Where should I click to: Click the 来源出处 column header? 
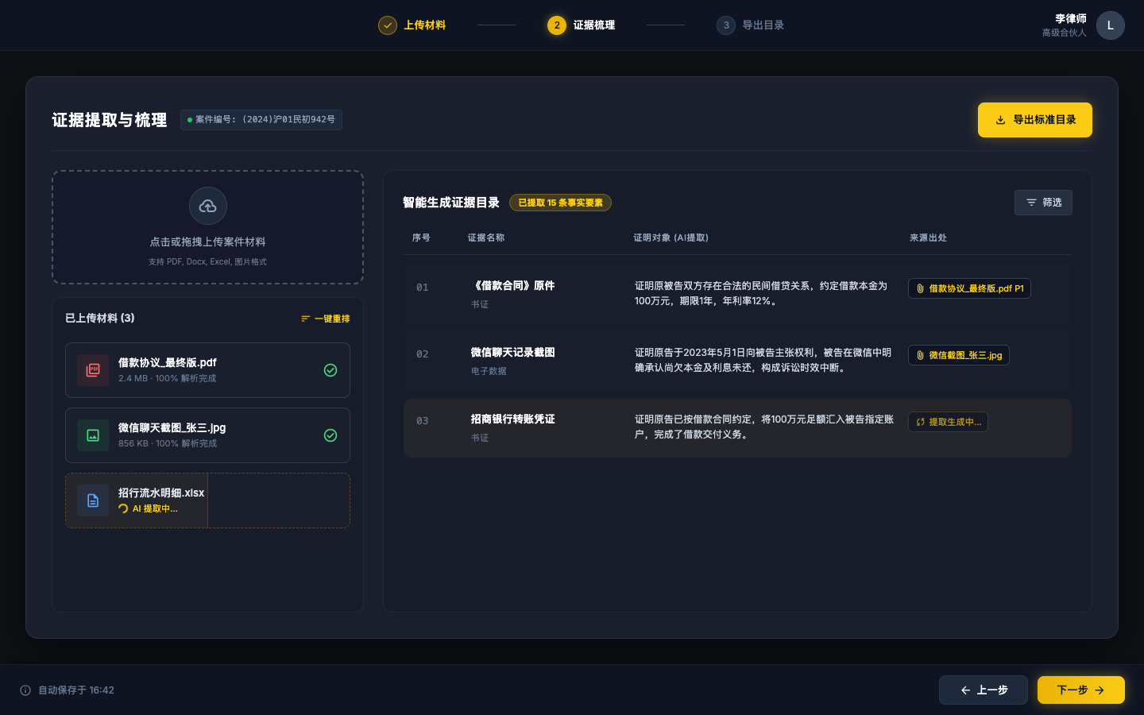click(x=928, y=238)
